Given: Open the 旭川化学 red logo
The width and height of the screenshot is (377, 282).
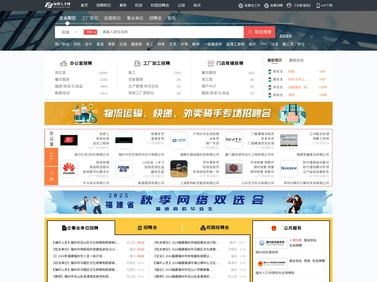Looking at the screenshot, I should pos(69,140).
